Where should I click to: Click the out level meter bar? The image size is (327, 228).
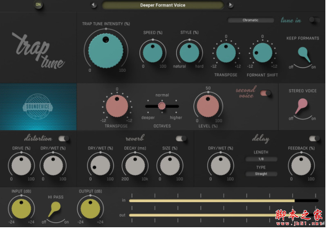click(224, 215)
